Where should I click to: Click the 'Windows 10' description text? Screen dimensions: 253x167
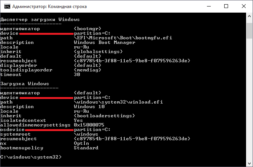coord(89,107)
